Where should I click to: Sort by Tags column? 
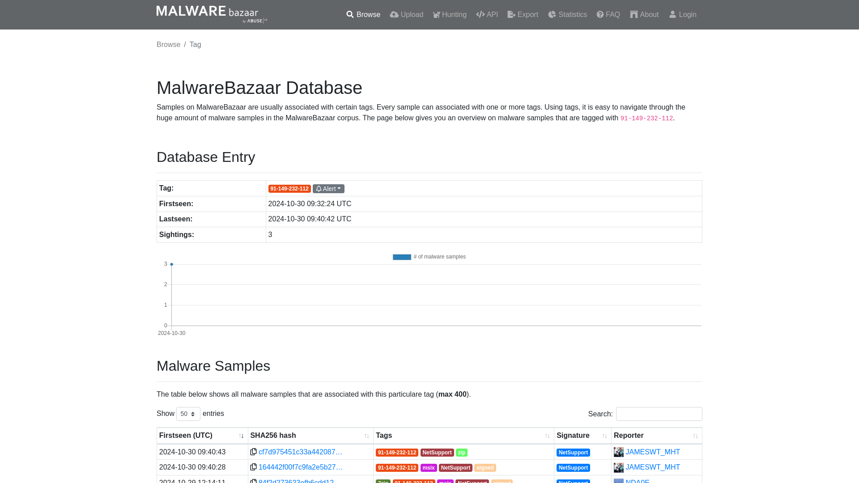464,436
